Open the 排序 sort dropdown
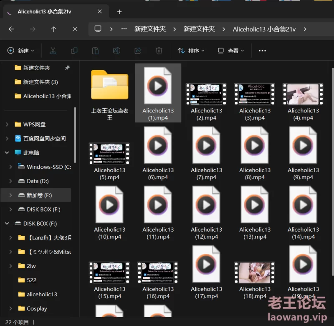Viewport: 334px width, 326px height. (191, 51)
